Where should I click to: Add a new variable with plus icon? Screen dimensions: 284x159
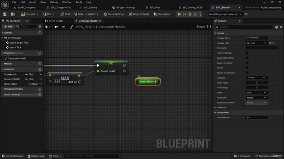click(x=40, y=69)
